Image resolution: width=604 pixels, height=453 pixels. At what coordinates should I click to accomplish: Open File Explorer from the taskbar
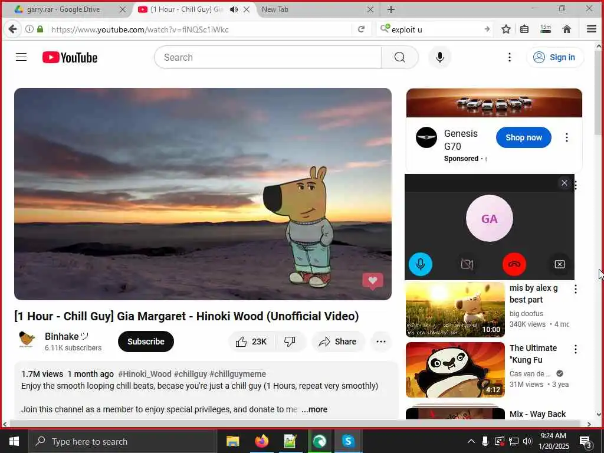click(232, 441)
